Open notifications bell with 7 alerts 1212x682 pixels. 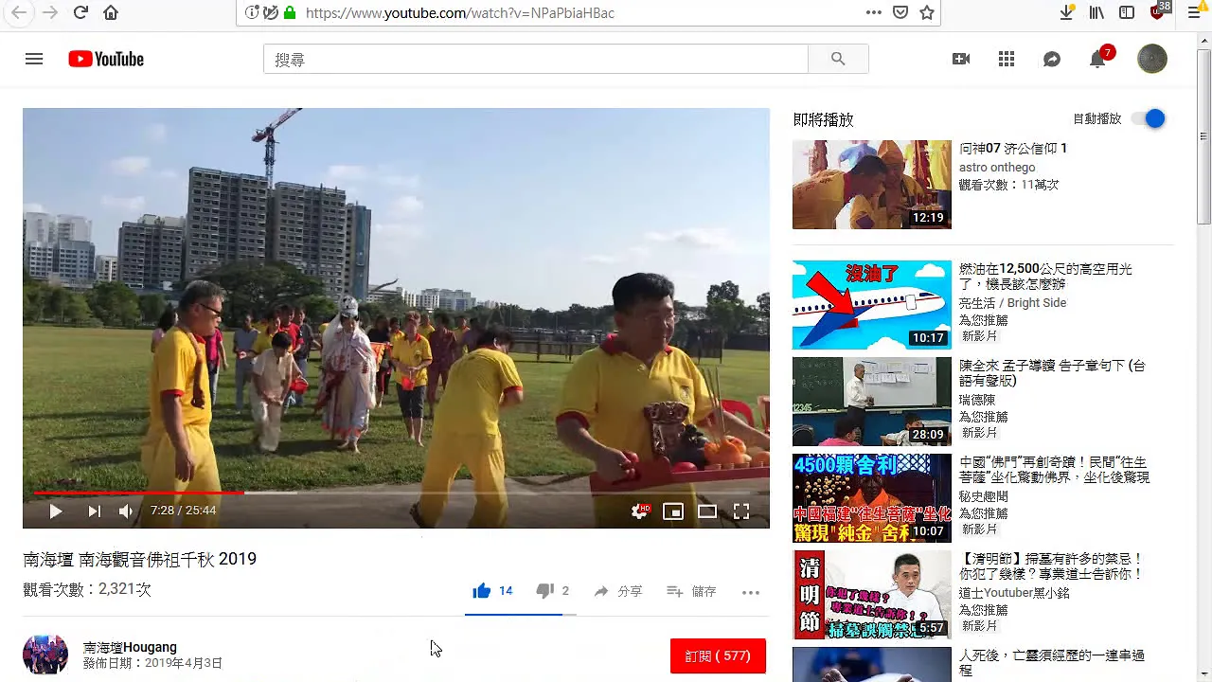1097,59
